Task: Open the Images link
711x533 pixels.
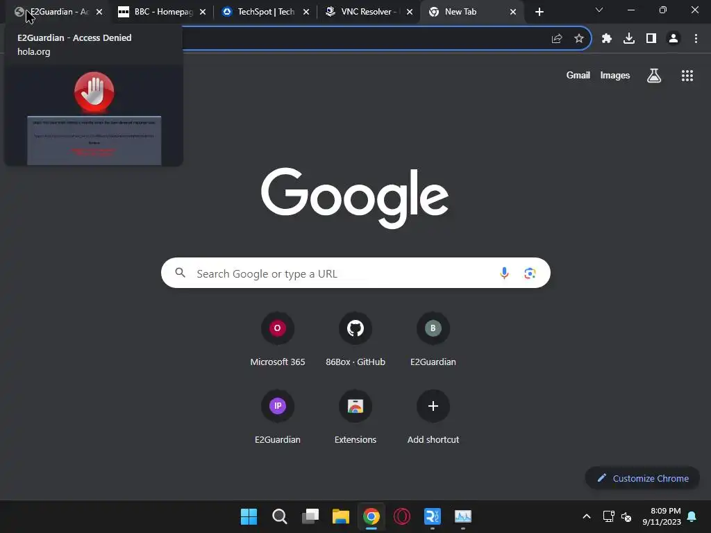Action: (615, 75)
